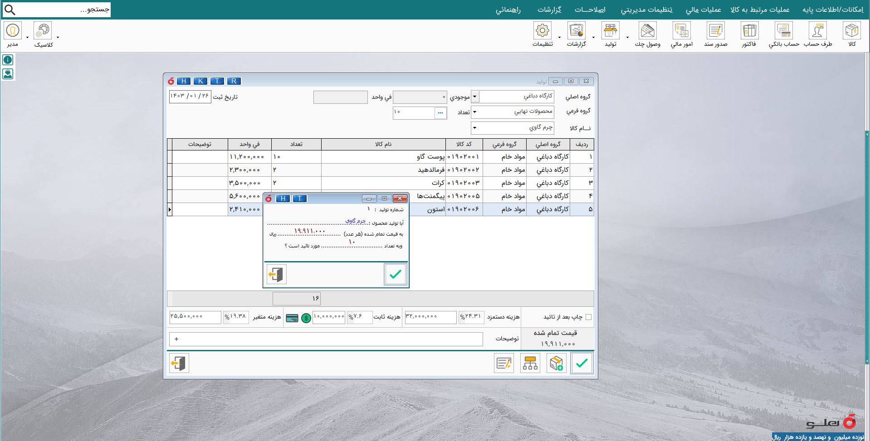870x441 pixels.
Task: Open the إمكانات/اطلاعات پايه menu
Action: [x=833, y=10]
